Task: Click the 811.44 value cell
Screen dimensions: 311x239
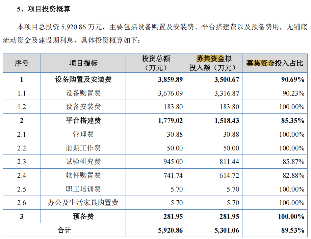Action: click(229, 162)
